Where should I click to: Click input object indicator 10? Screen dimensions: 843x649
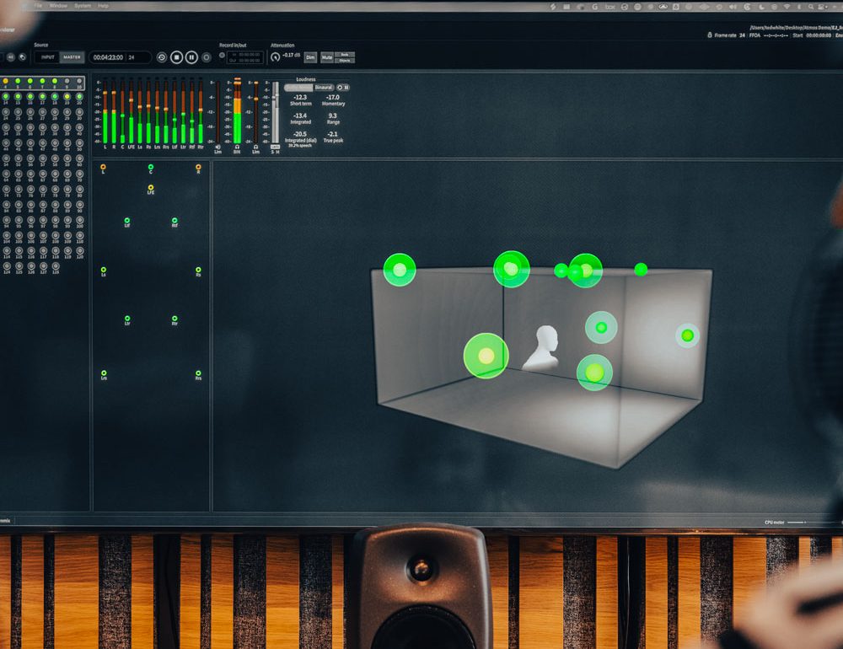pos(79,82)
